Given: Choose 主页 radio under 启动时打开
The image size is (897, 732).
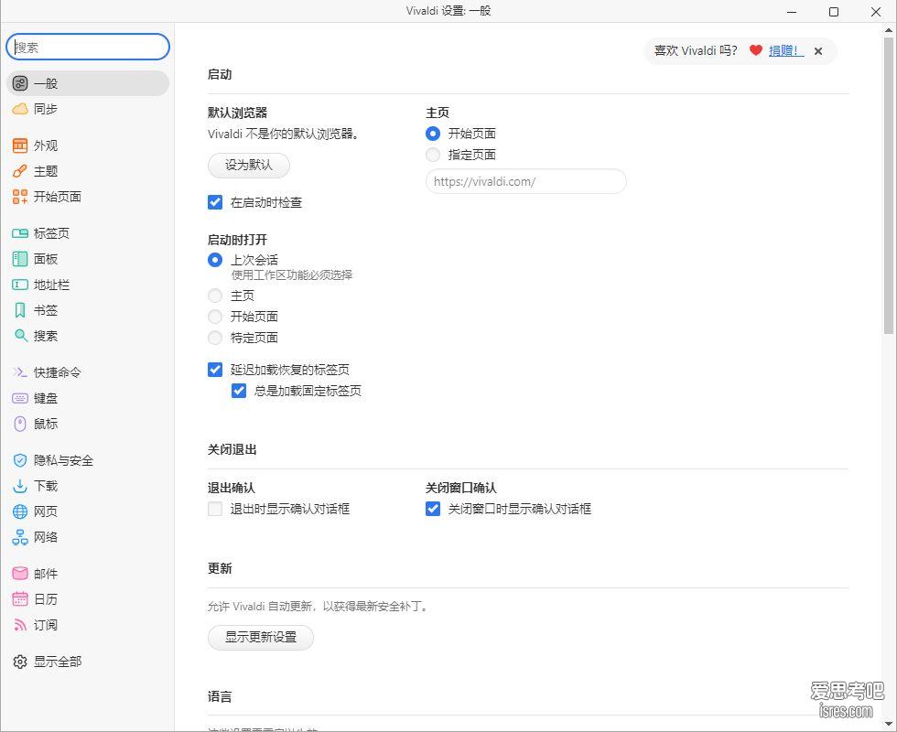Looking at the screenshot, I should (x=215, y=296).
